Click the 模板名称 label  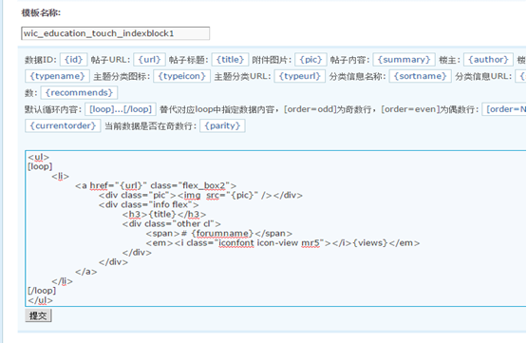[41, 12]
